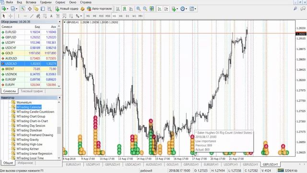Select the Vertical Line drawing tool
The image size is (307, 173).
(19, 16)
